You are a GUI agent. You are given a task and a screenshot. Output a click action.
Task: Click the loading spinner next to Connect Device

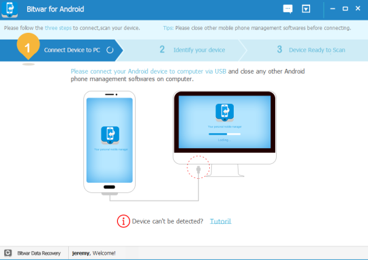tap(110, 50)
